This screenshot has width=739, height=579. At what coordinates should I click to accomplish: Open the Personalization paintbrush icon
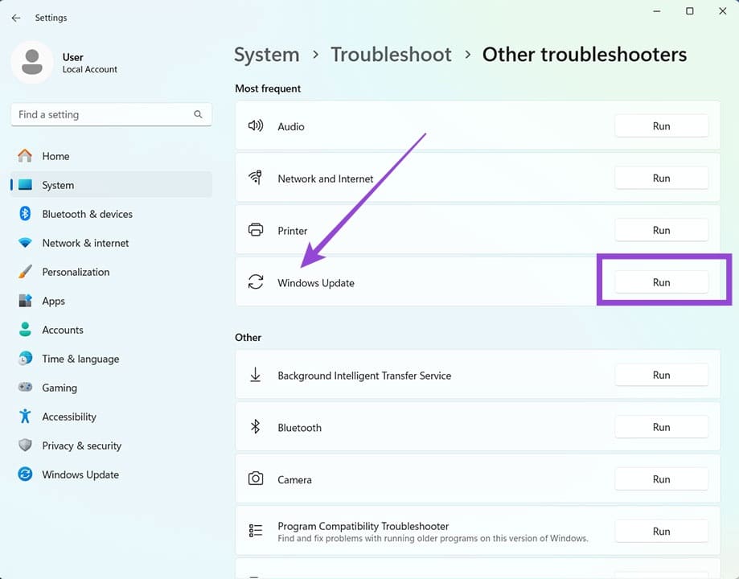point(25,272)
